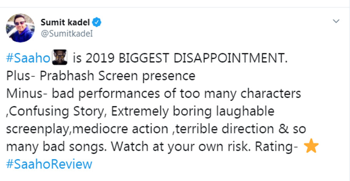
Task: Open the tweet options chevron menu
Action: pyautogui.click(x=336, y=21)
